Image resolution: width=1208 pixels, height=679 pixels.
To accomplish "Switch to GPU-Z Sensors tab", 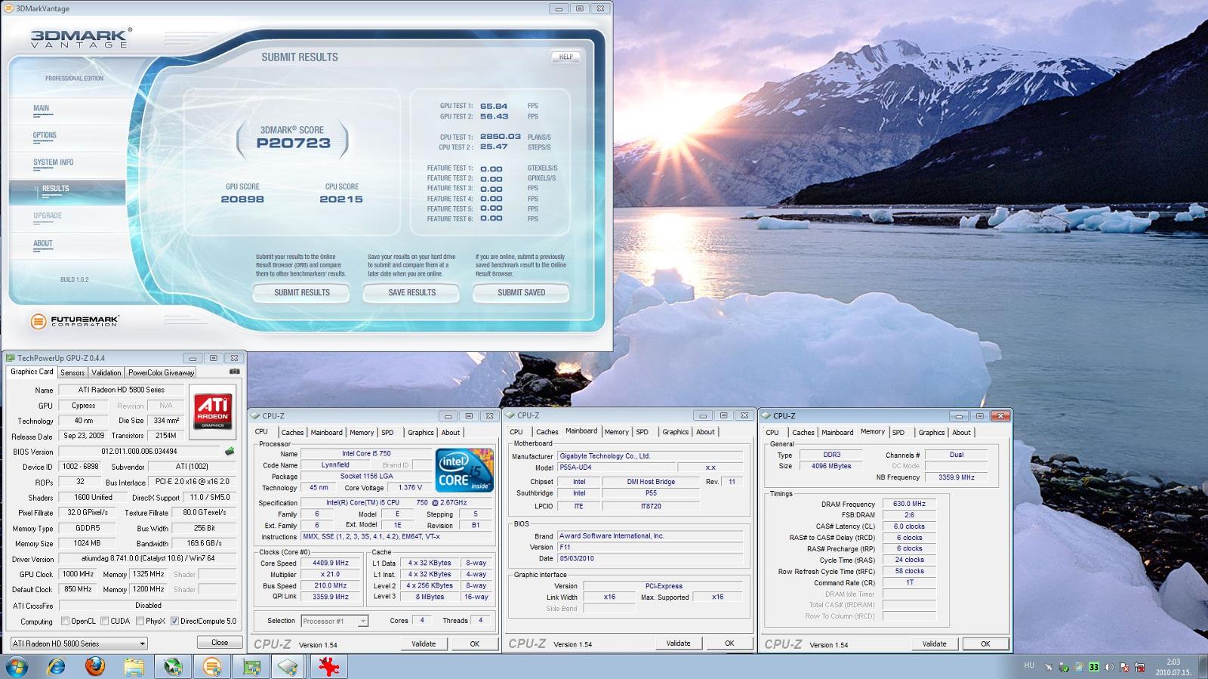I will 72,372.
